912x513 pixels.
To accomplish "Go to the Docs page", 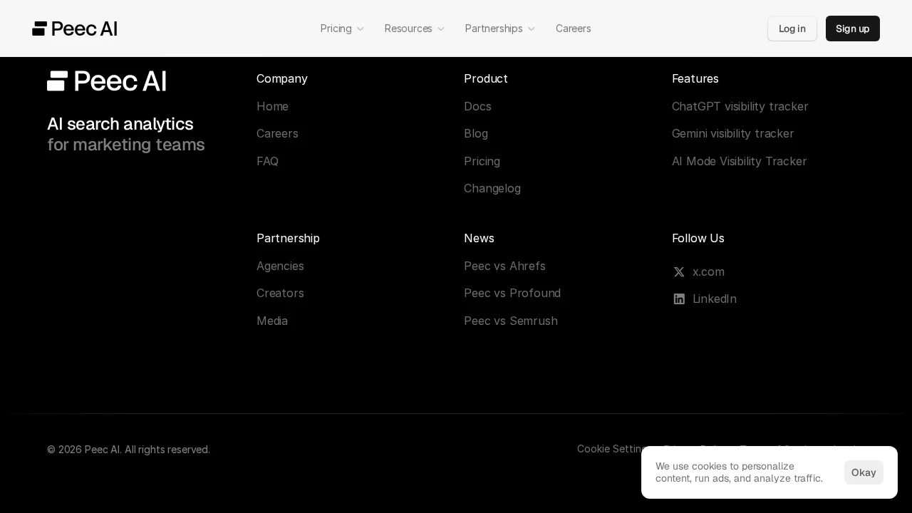I will (x=477, y=106).
